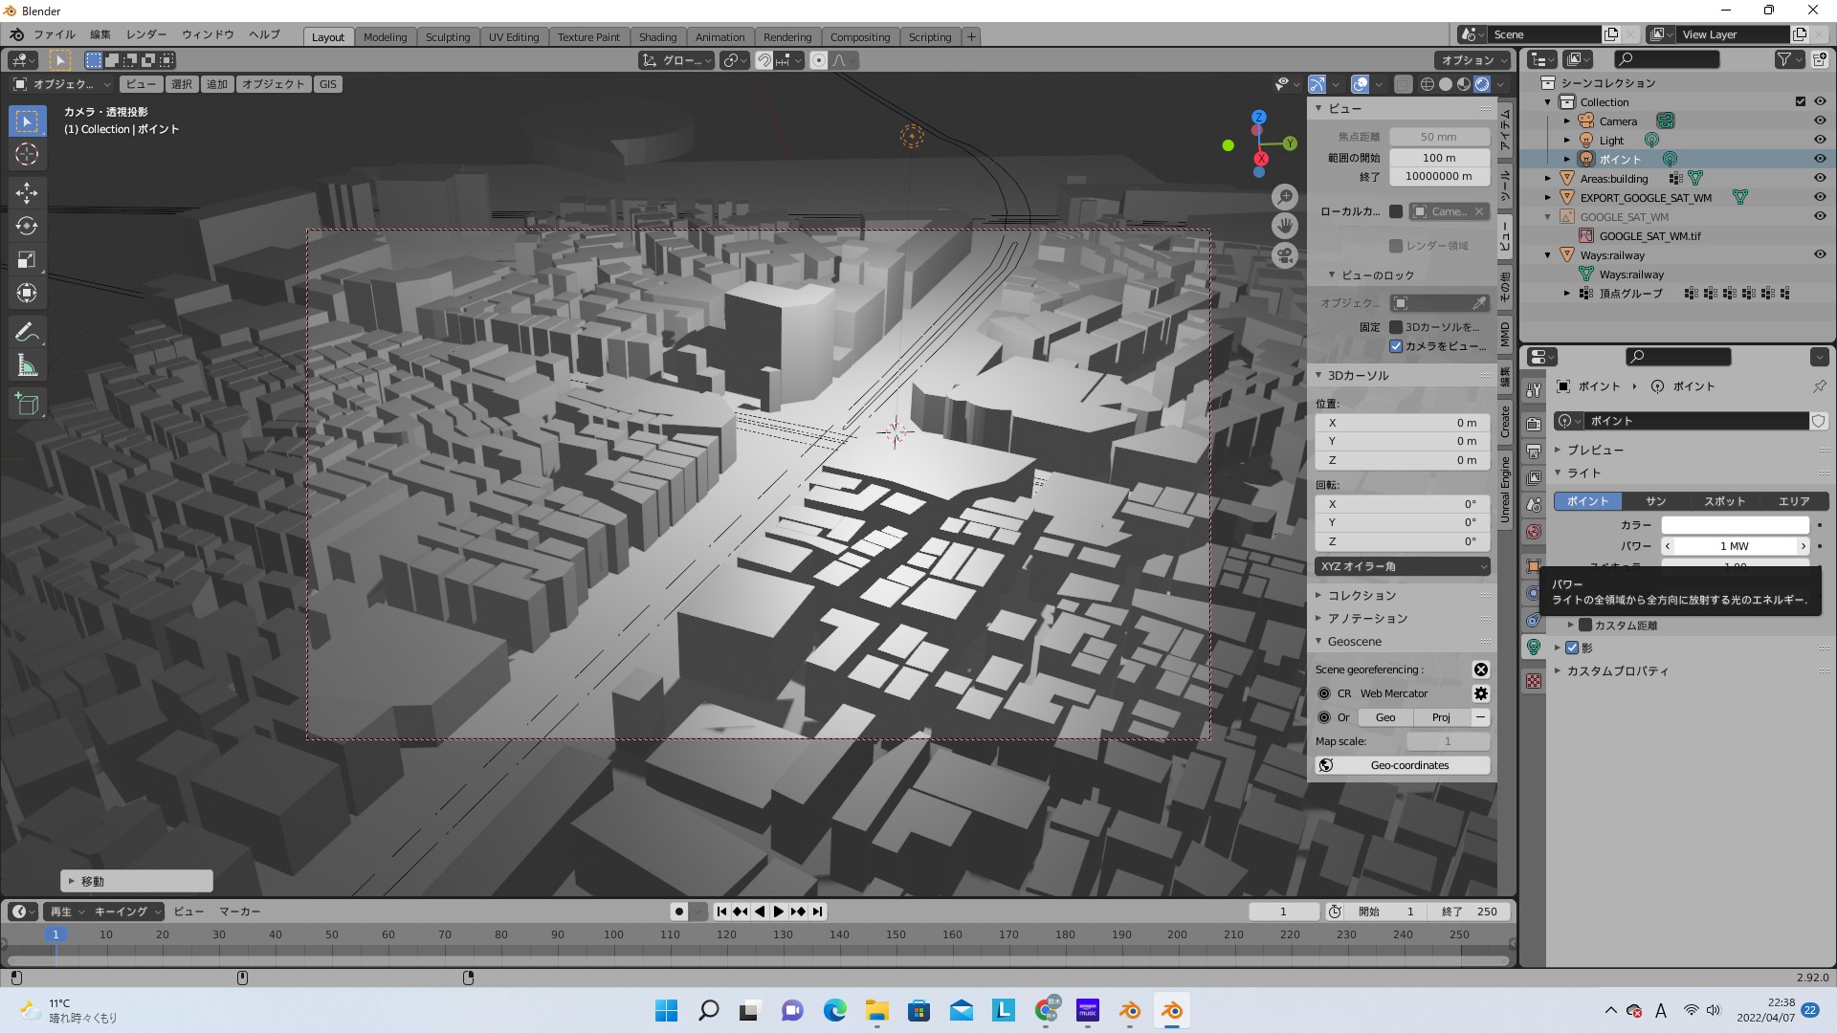Image resolution: width=1837 pixels, height=1033 pixels.
Task: Select the Scale tool
Action: click(x=27, y=260)
